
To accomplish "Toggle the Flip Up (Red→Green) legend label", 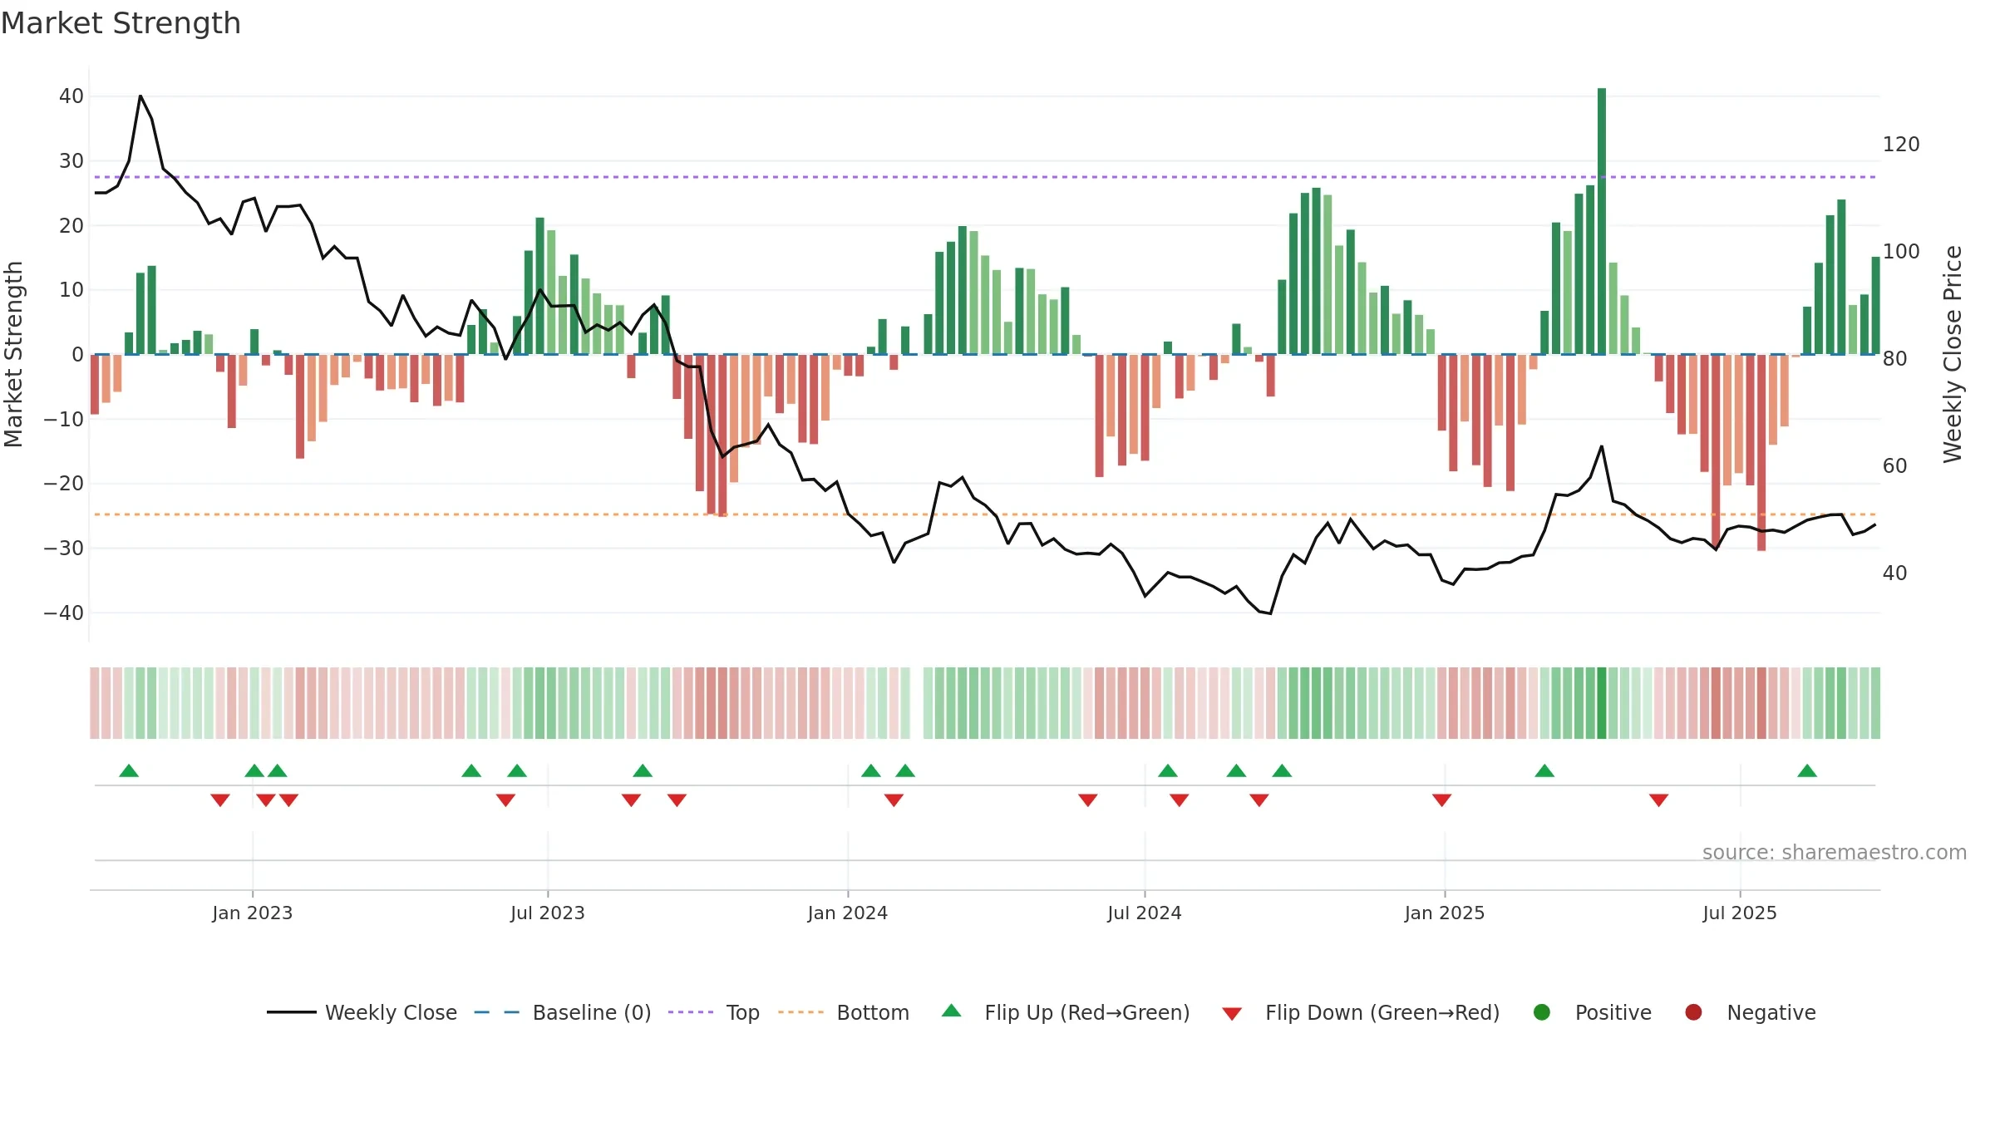I will click(x=1087, y=1012).
